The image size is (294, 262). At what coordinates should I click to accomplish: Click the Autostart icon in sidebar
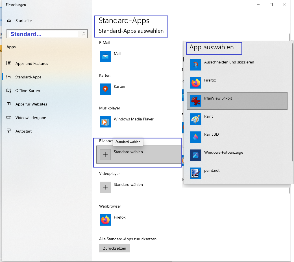[9, 131]
